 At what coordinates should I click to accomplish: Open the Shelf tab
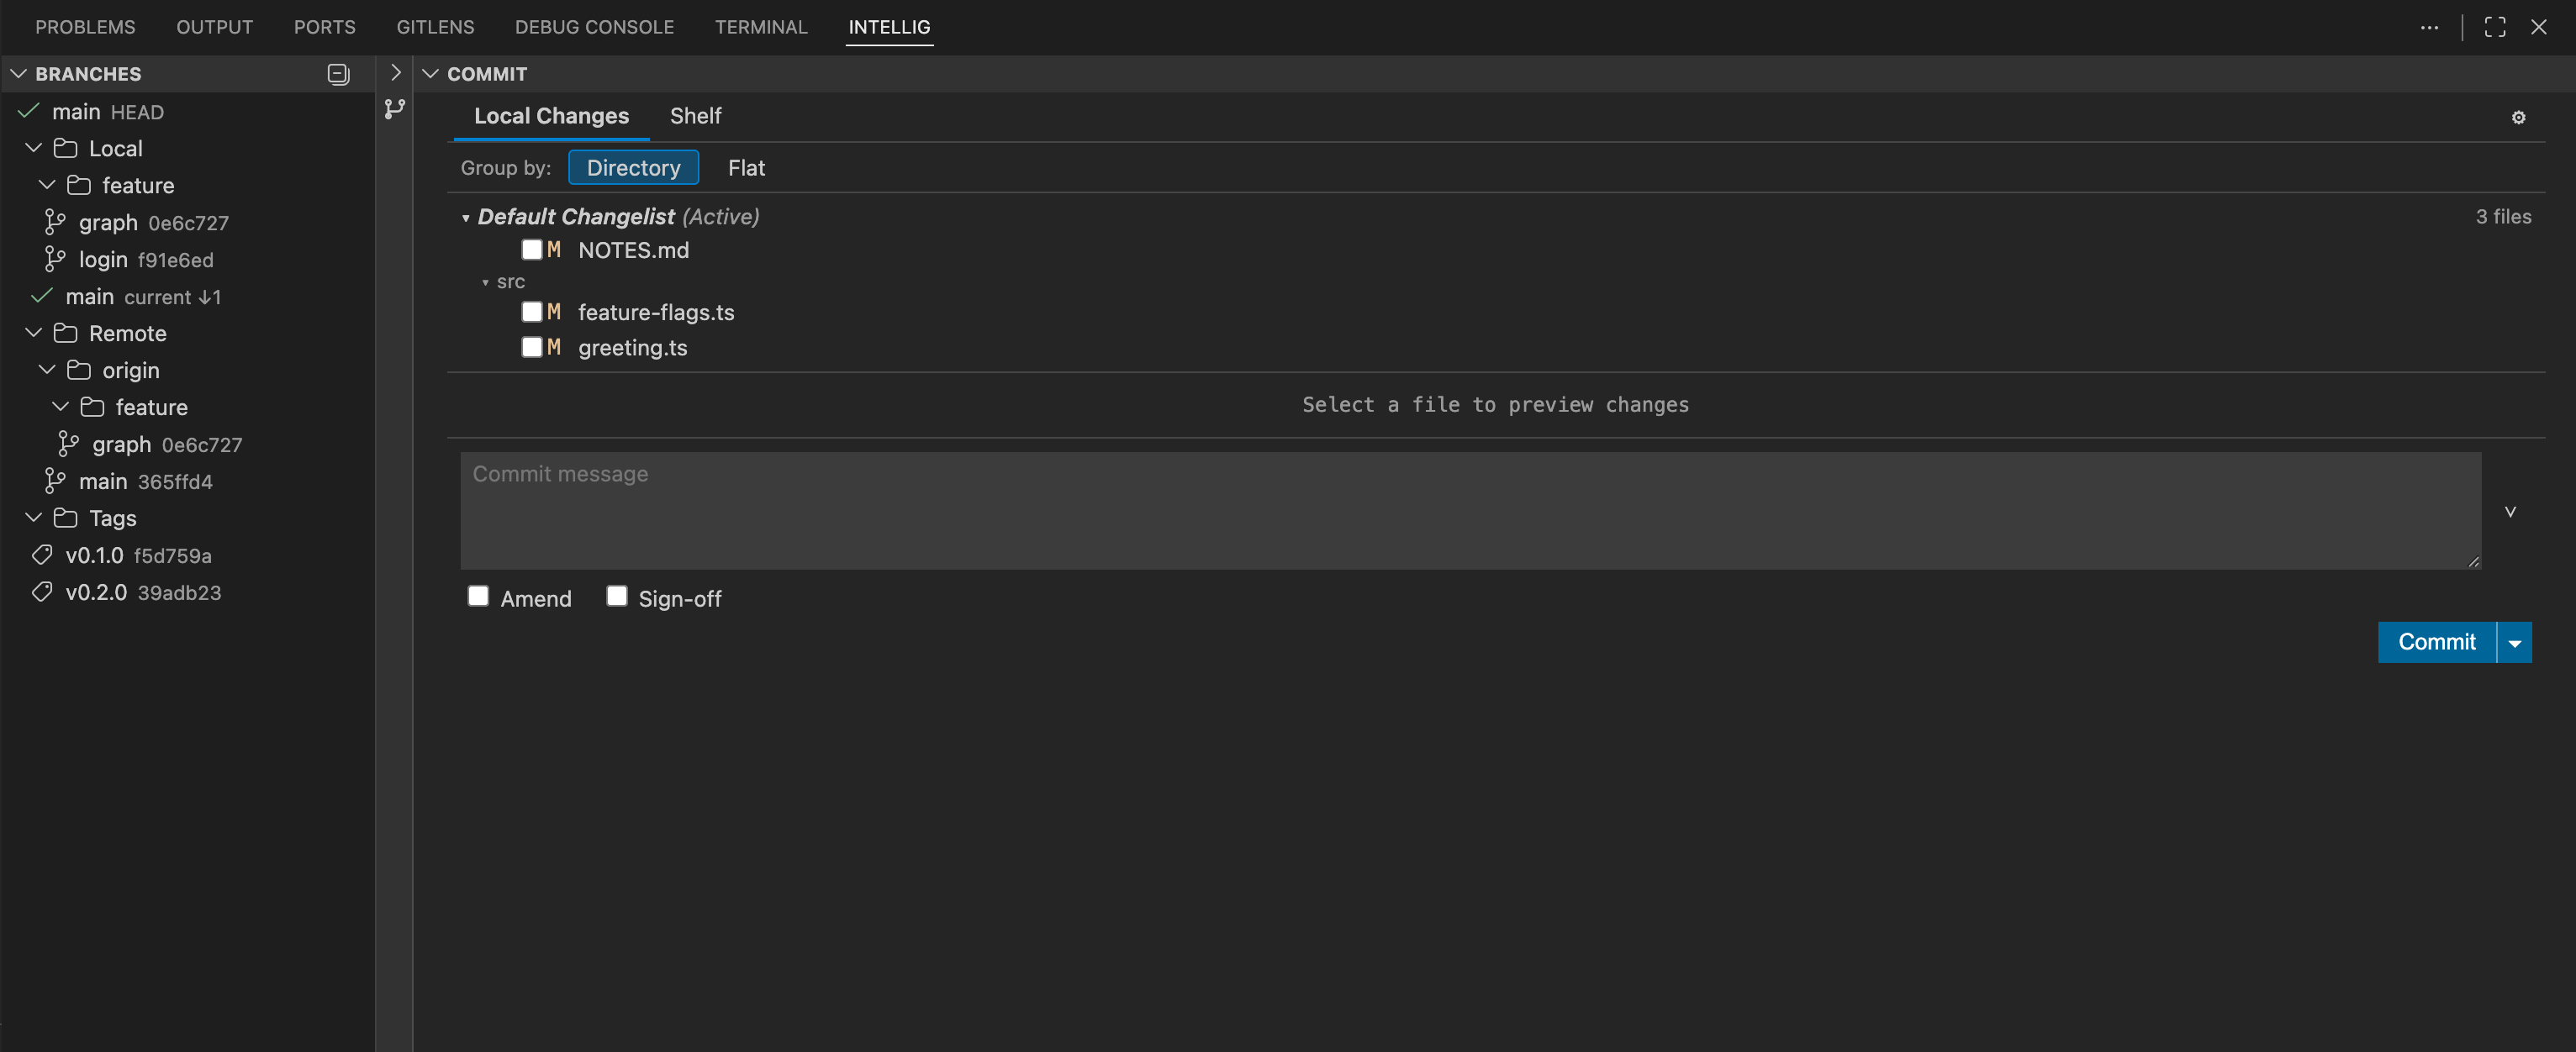(695, 116)
